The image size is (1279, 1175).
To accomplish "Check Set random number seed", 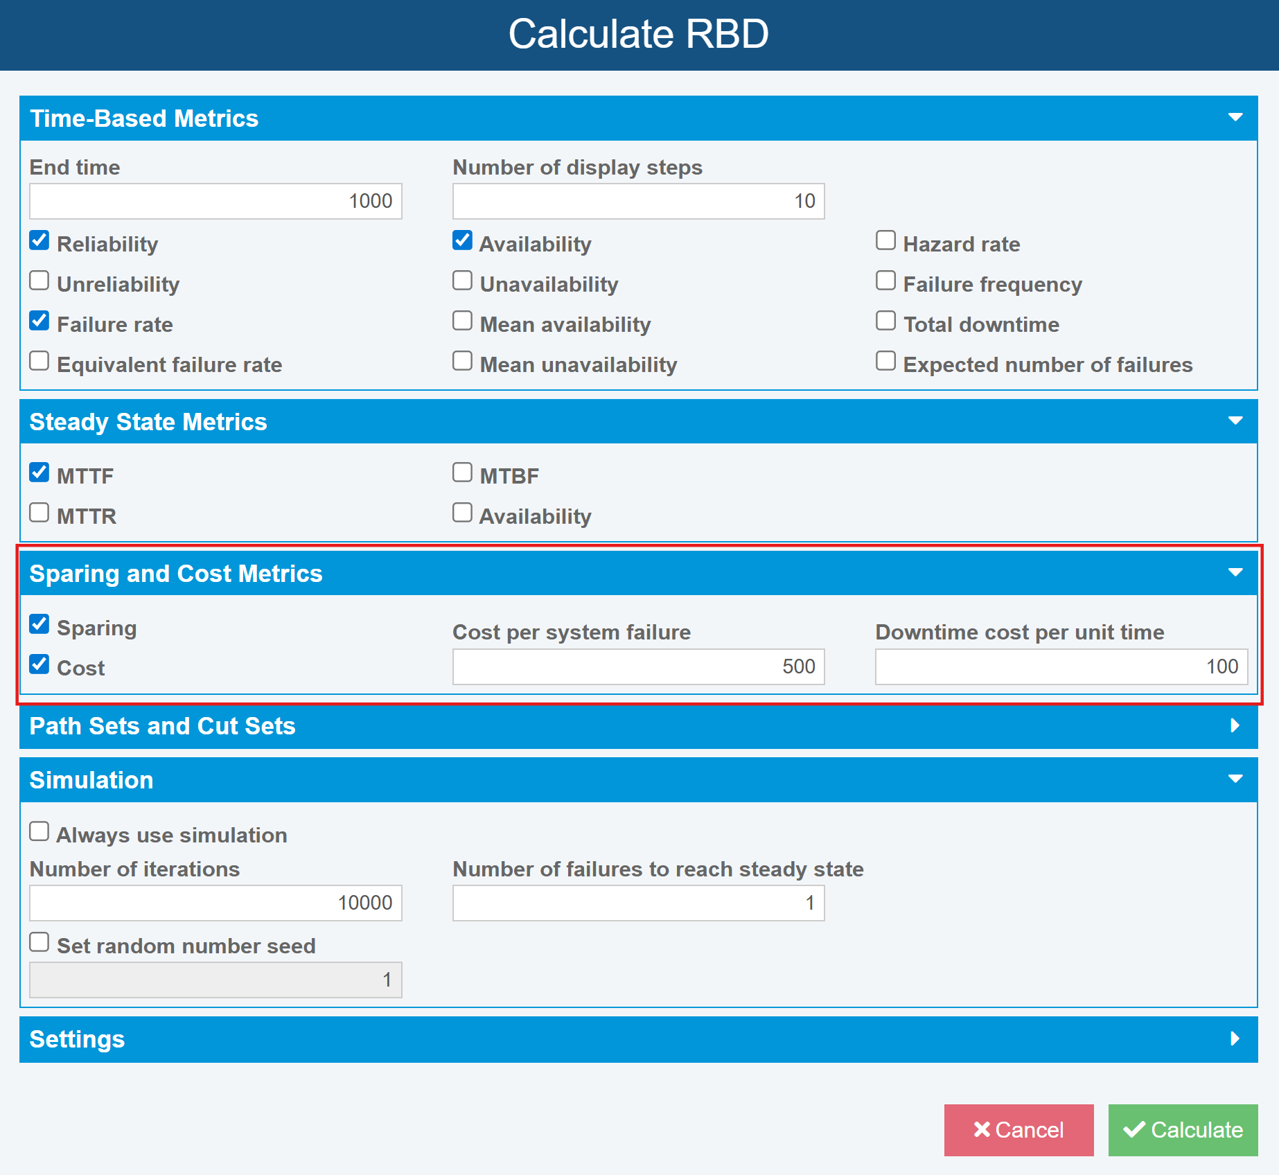I will point(39,943).
